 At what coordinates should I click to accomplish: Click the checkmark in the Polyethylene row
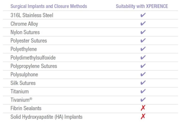click(143, 49)
